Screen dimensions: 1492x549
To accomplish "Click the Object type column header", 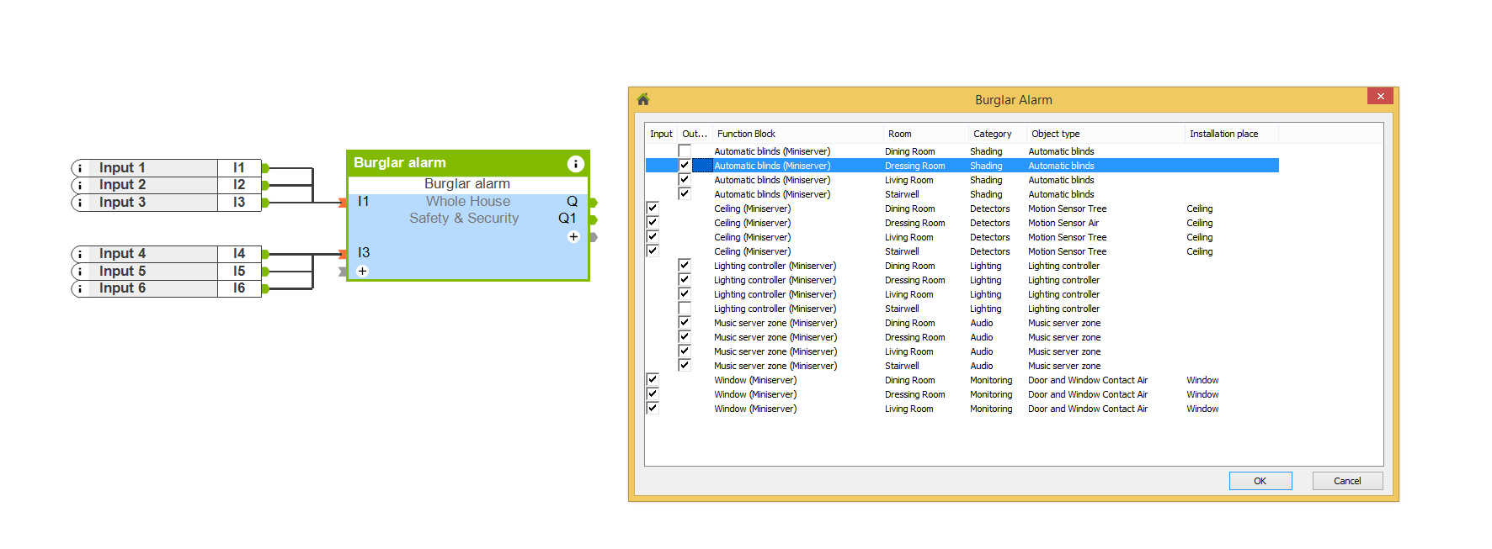I will [x=1055, y=134].
